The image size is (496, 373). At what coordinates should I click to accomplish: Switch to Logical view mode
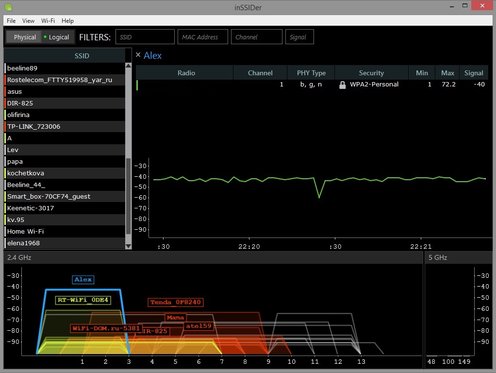coord(56,37)
